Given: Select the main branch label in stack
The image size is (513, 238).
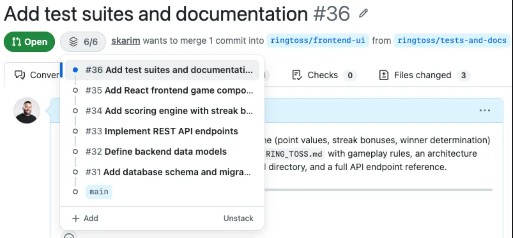Looking at the screenshot, I should [99, 192].
